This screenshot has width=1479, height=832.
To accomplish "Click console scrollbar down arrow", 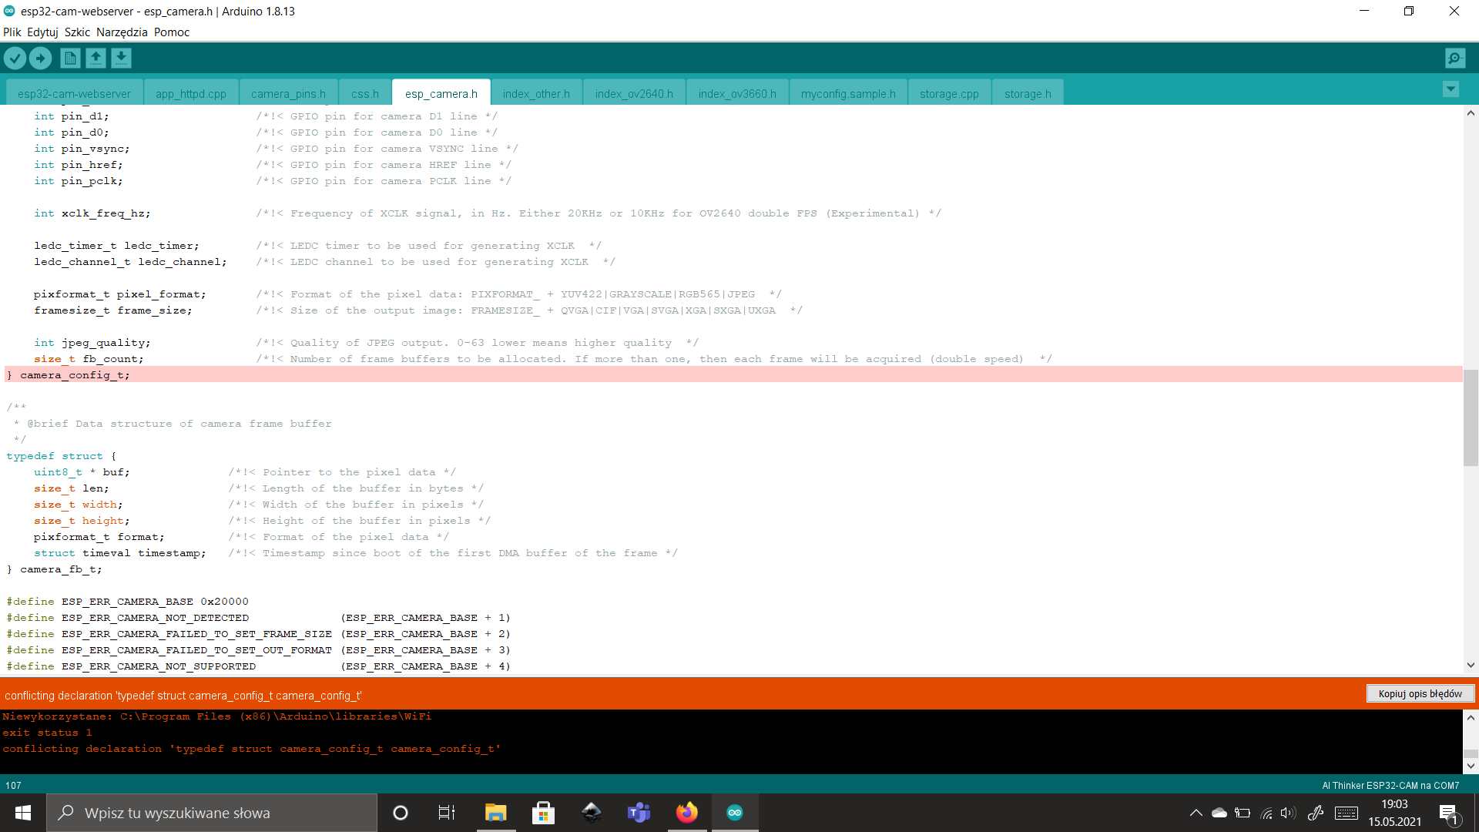I will click(x=1471, y=766).
